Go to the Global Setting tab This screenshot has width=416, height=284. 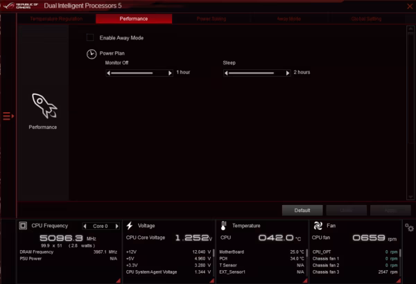click(366, 19)
